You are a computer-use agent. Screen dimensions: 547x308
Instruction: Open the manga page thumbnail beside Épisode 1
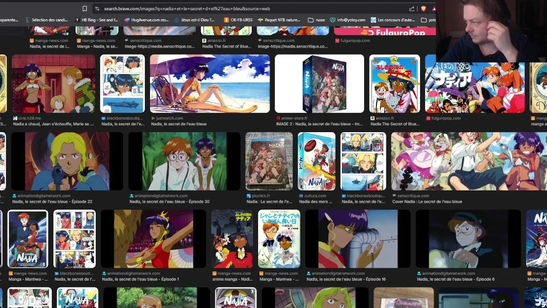(74, 239)
